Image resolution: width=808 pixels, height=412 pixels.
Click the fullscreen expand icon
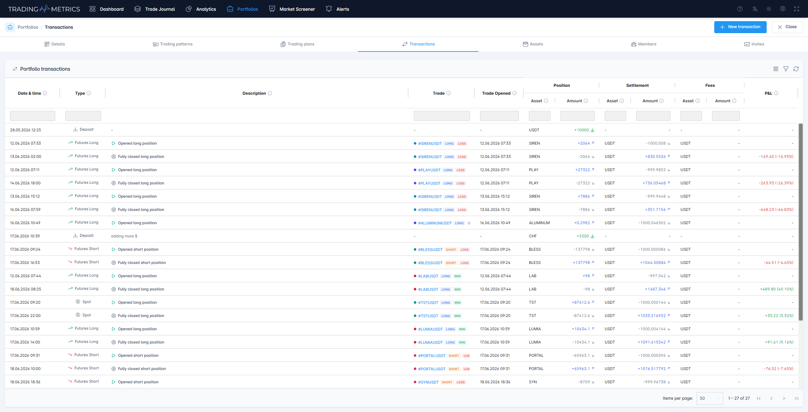[x=797, y=9]
